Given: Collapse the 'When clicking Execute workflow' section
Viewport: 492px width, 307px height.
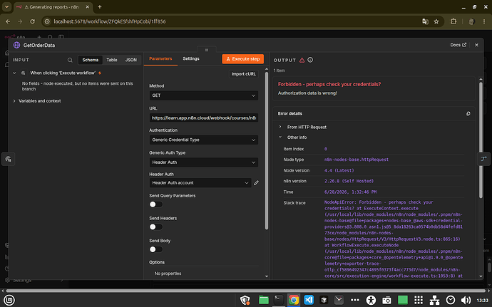Looking at the screenshot, I should (x=14, y=73).
